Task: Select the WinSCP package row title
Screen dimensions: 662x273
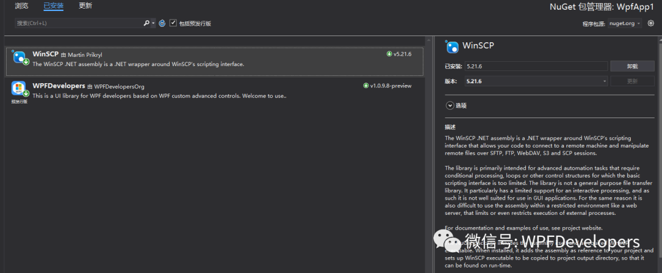Action: point(45,54)
